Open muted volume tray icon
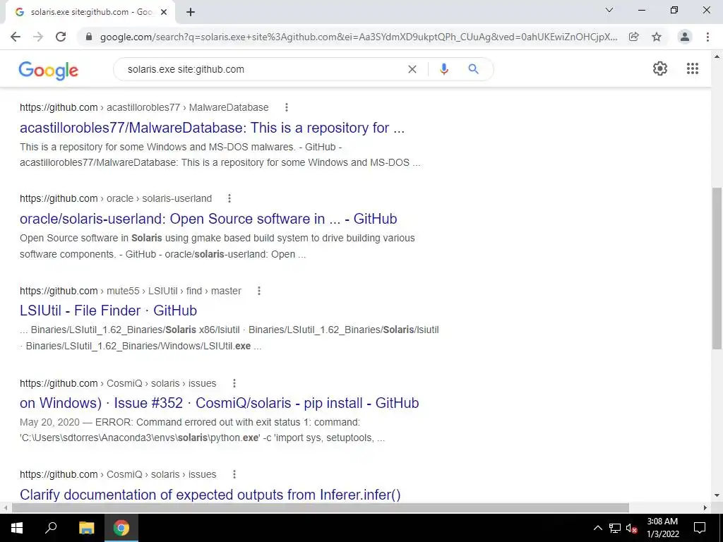The height and width of the screenshot is (542, 723). pos(631,528)
